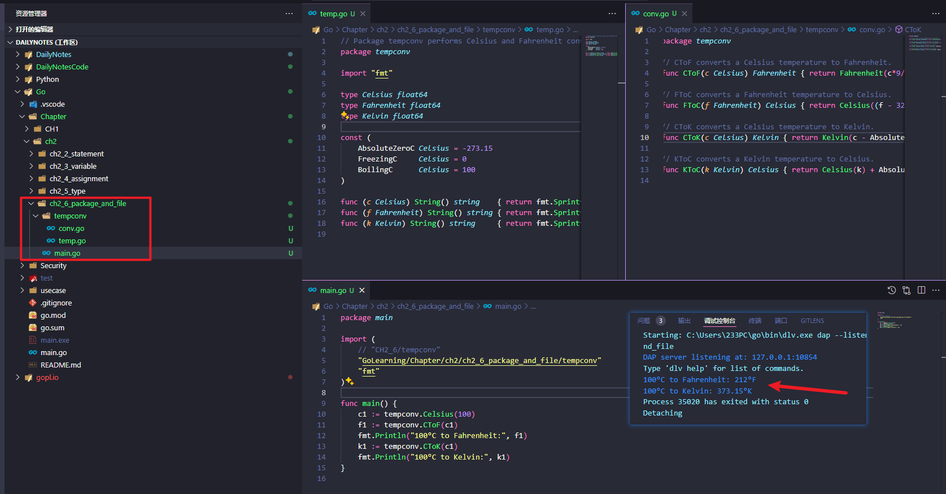This screenshot has height=494, width=946.
Task: Collapse the Go folder chevron
Action: [18, 91]
